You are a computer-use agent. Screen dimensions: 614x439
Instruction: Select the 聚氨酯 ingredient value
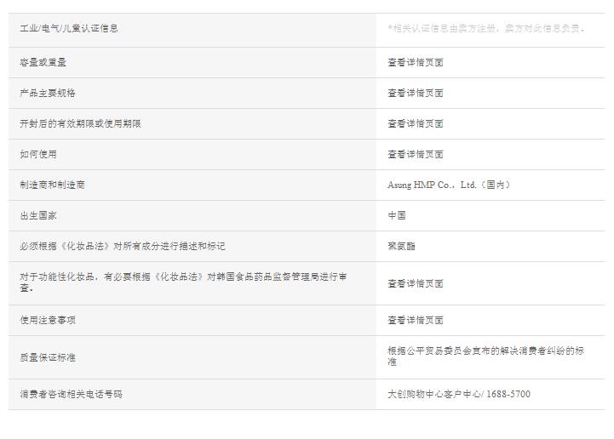click(402, 246)
